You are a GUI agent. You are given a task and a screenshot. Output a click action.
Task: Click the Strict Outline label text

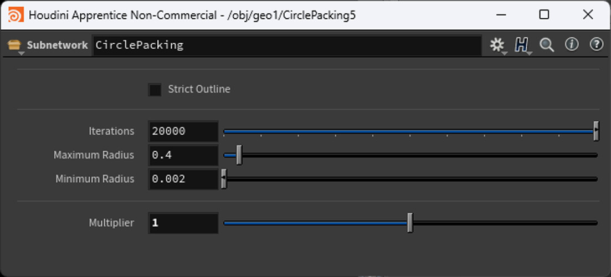[x=199, y=89]
